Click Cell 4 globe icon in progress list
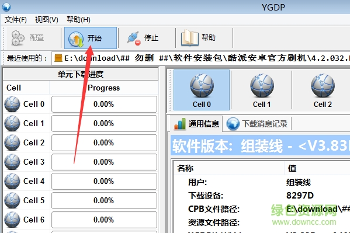350x233 pixels. [x=12, y=181]
